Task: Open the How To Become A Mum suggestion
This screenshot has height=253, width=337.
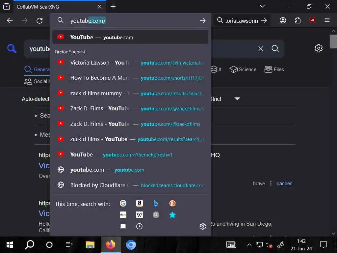Action: pos(130,78)
